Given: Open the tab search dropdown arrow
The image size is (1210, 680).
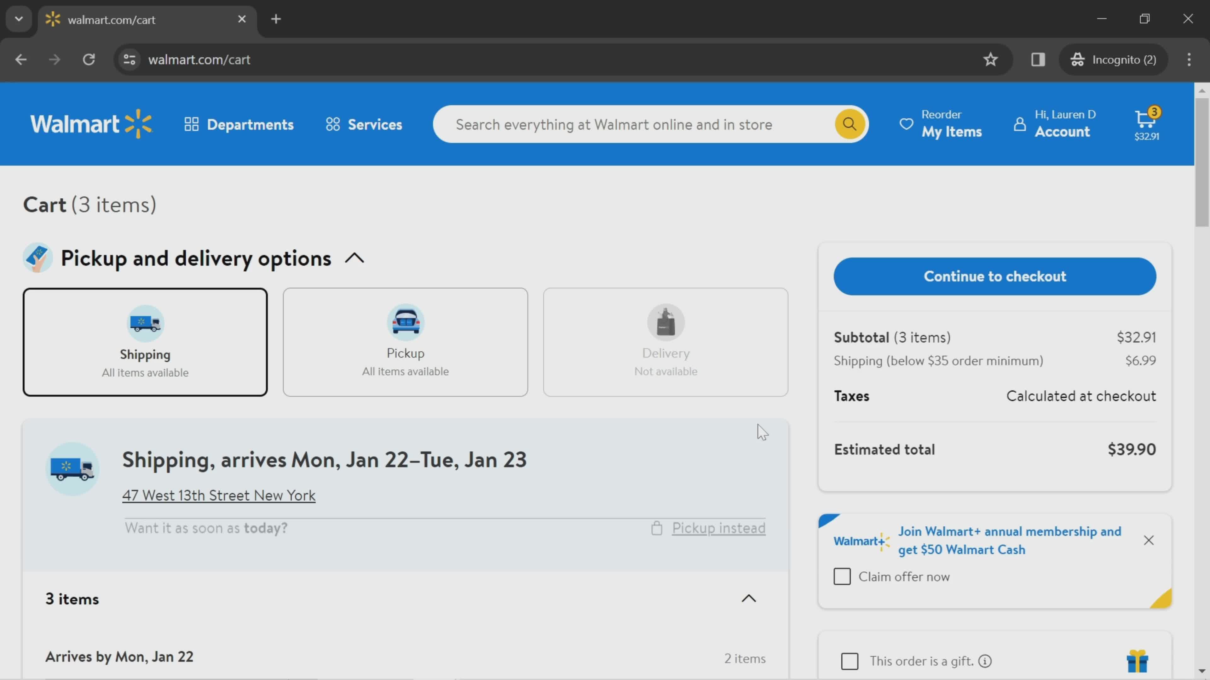Looking at the screenshot, I should click(x=19, y=19).
